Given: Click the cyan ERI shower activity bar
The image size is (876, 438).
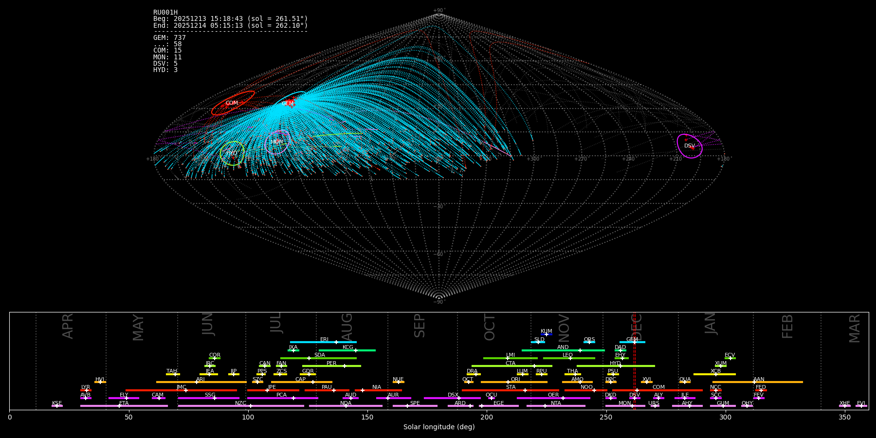Looking at the screenshot, I should pos(323,342).
